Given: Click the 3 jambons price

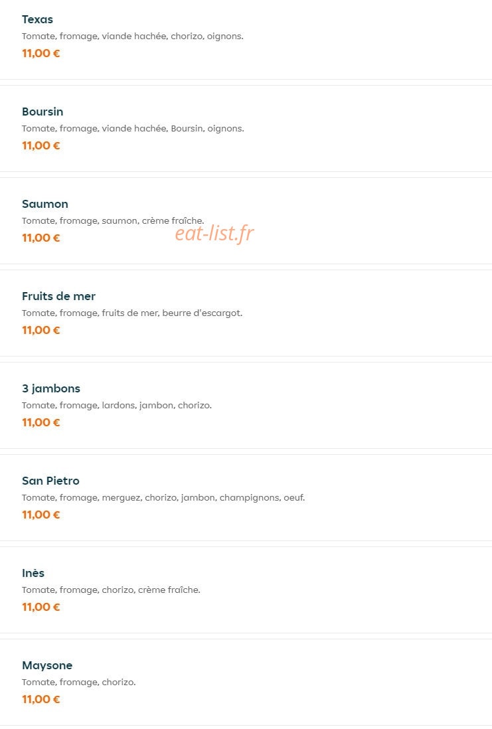Looking at the screenshot, I should coord(41,423).
